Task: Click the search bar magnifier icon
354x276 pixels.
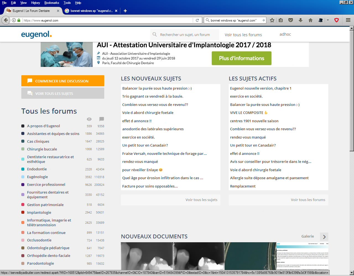Action: [207, 20]
